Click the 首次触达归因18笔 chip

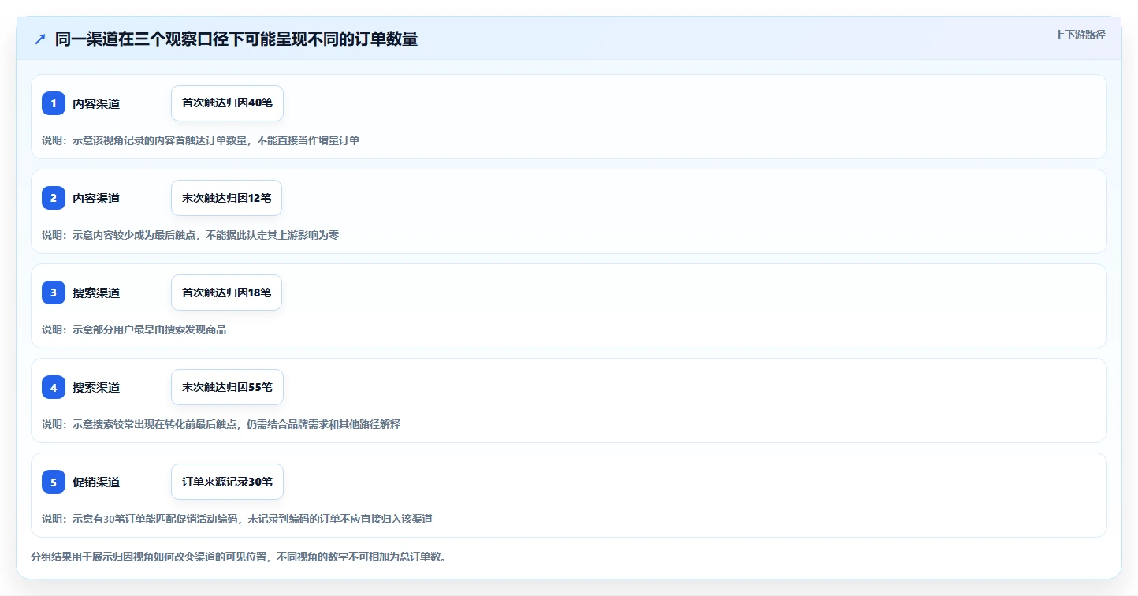click(226, 292)
